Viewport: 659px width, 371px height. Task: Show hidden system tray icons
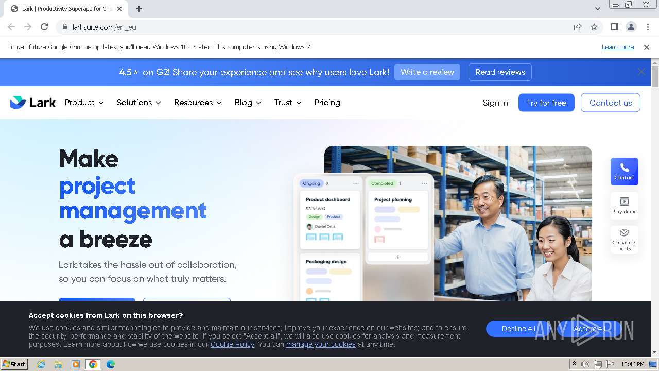click(575, 364)
